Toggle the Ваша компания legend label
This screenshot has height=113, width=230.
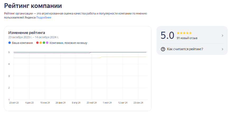coord(22,43)
